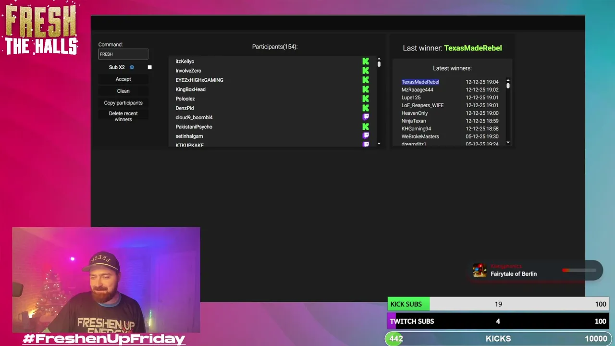The height and width of the screenshot is (346, 615).
Task: Click the song progress bar on music widget
Action: click(579, 271)
